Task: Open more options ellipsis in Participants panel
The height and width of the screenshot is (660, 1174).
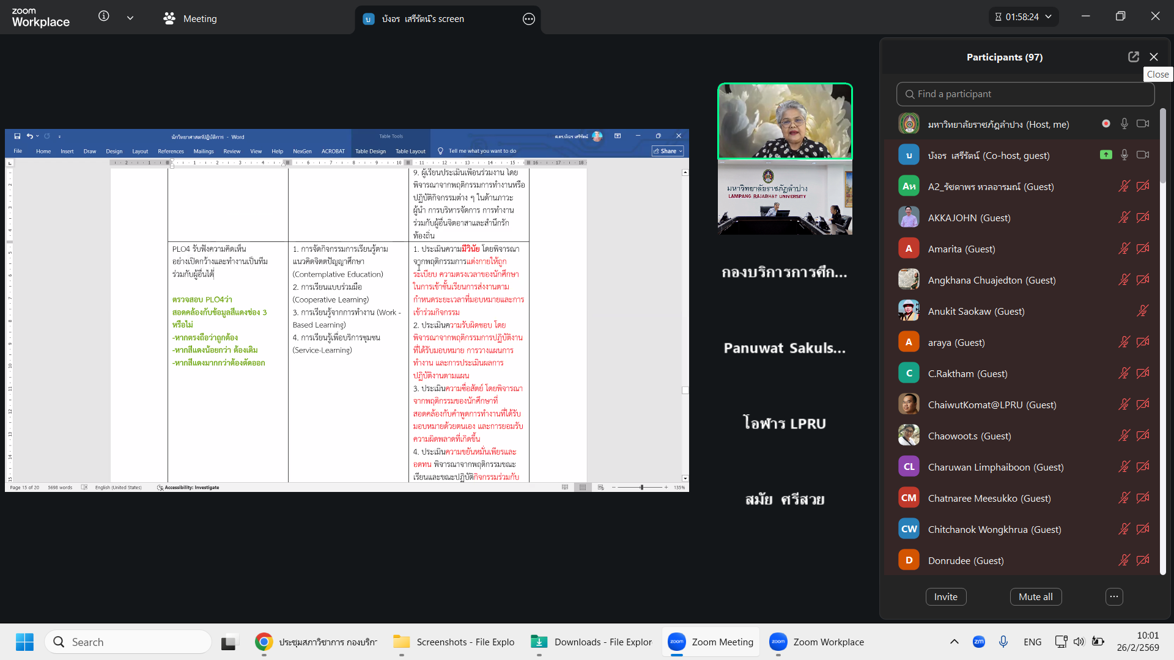Action: 1114,596
